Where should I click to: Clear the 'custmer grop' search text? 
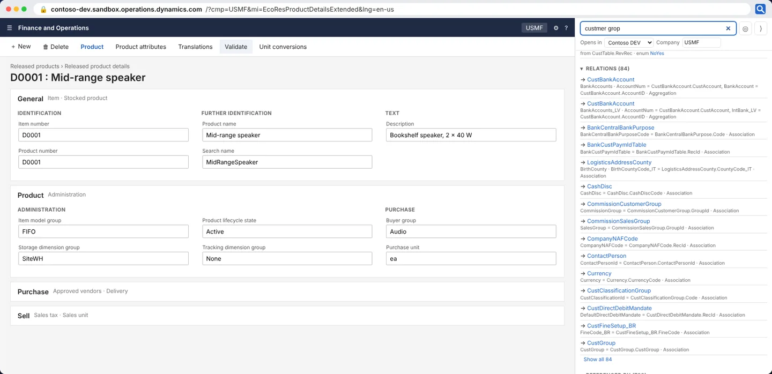click(x=728, y=28)
